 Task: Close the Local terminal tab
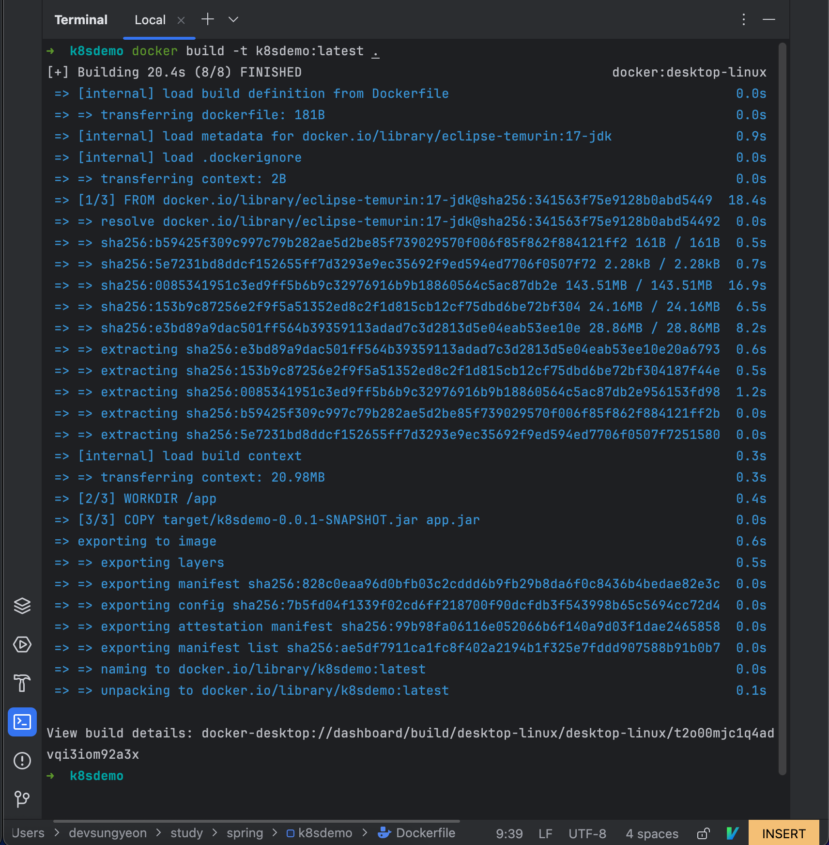[181, 20]
